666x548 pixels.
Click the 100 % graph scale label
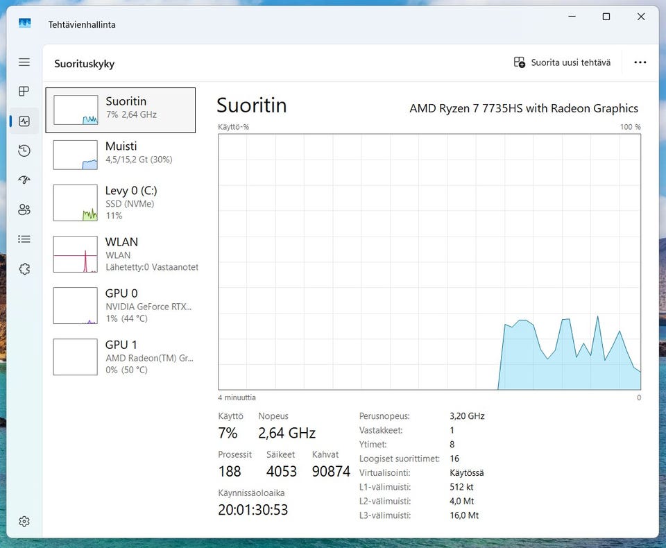(631, 127)
